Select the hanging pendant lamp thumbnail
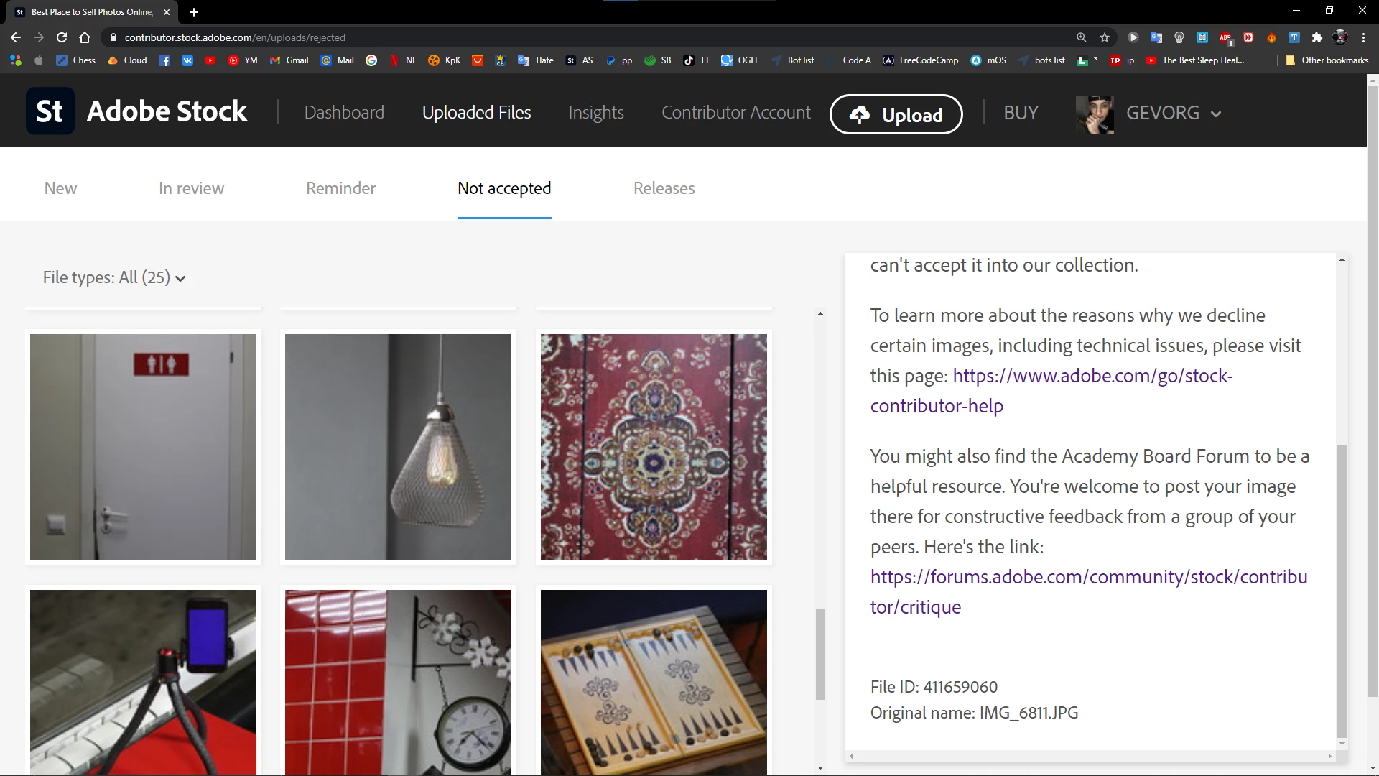This screenshot has width=1379, height=776. coord(398,447)
